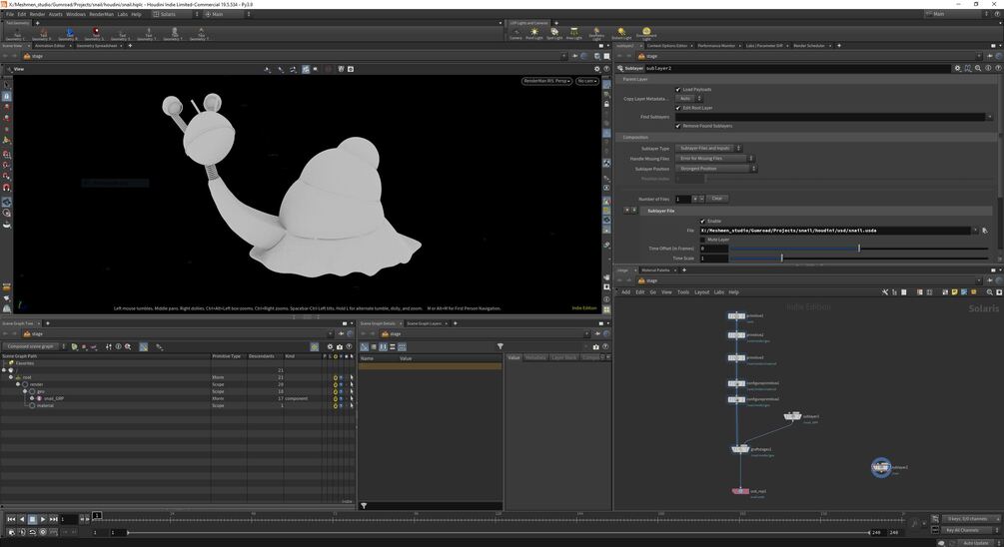
Task: Jump to last frame in playbar
Action: click(54, 519)
